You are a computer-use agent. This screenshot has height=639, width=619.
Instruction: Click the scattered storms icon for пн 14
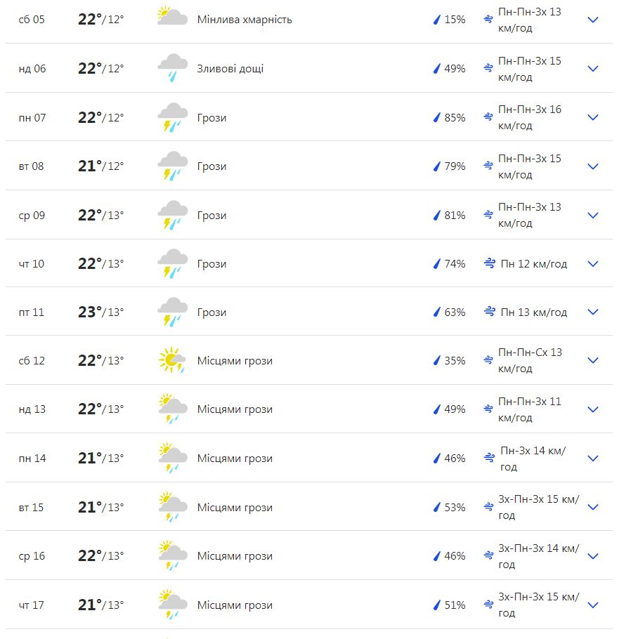coord(172,457)
